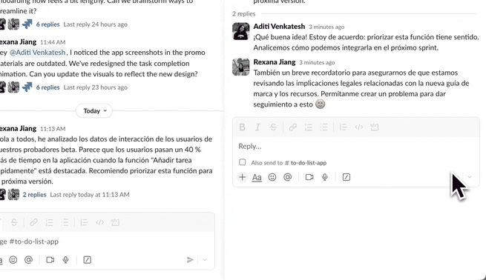Record video clip in thread reply
Image resolution: width=486 pixels, height=280 pixels.
[x=309, y=177]
